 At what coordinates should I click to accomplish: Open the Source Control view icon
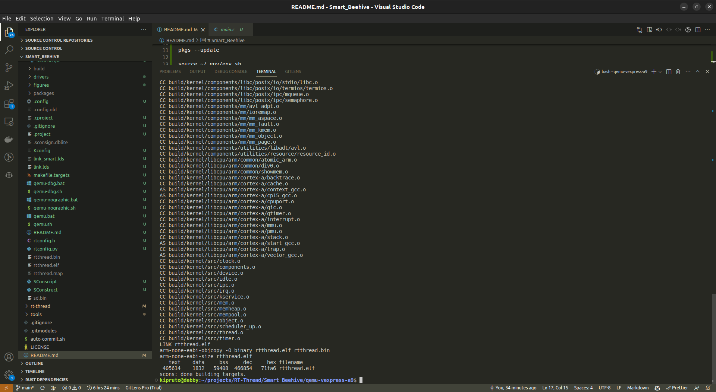[9, 68]
